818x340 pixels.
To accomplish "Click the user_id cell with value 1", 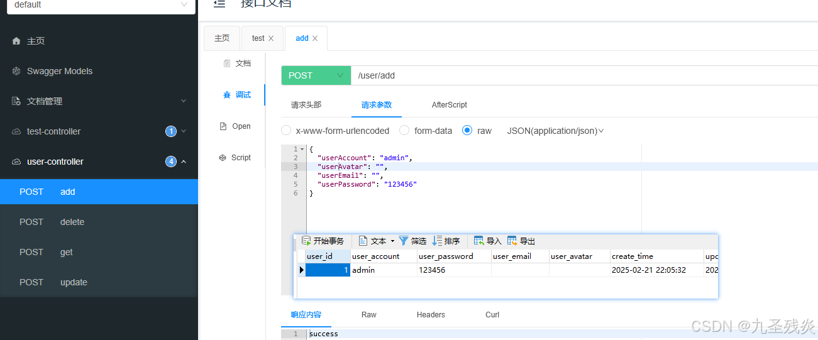I will (x=328, y=270).
